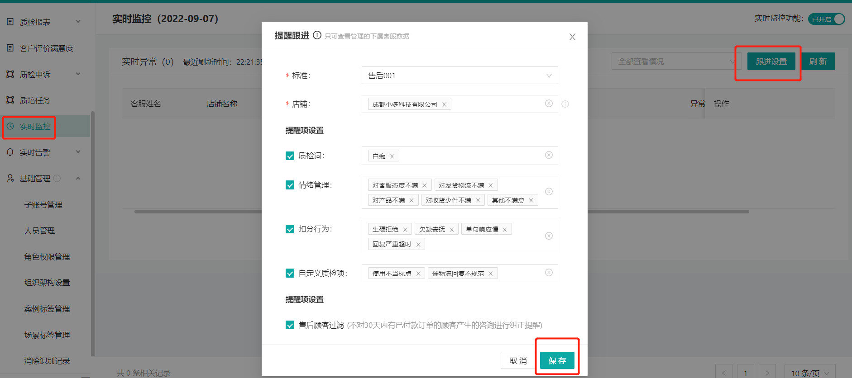Remove the 欠缺安抚 tag

452,230
